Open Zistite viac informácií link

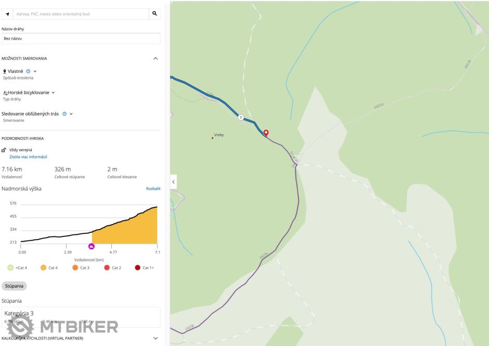28,157
